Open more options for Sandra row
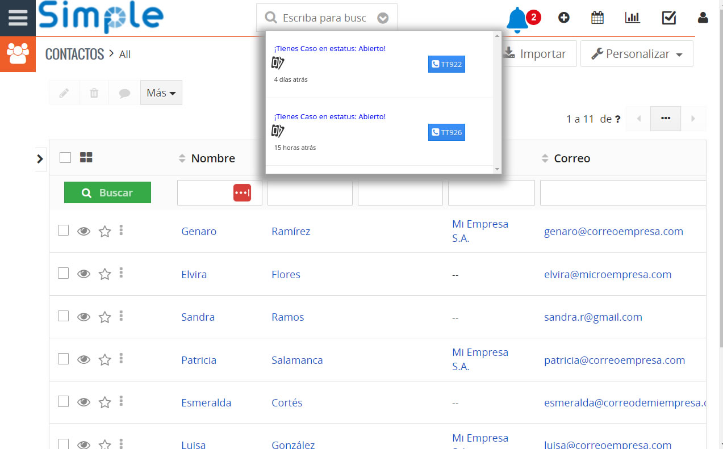The image size is (723, 449). (x=121, y=316)
